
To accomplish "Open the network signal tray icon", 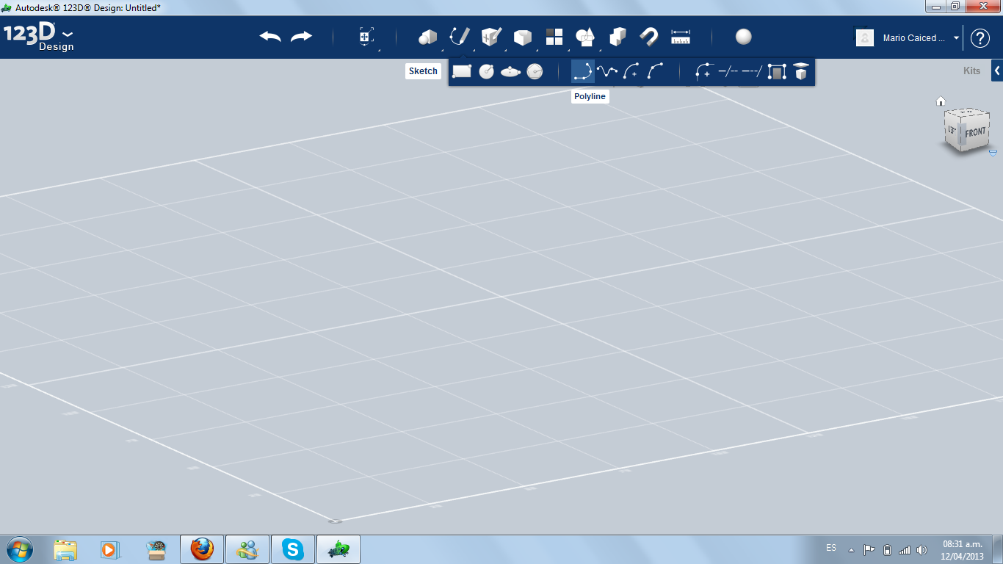I will [905, 549].
